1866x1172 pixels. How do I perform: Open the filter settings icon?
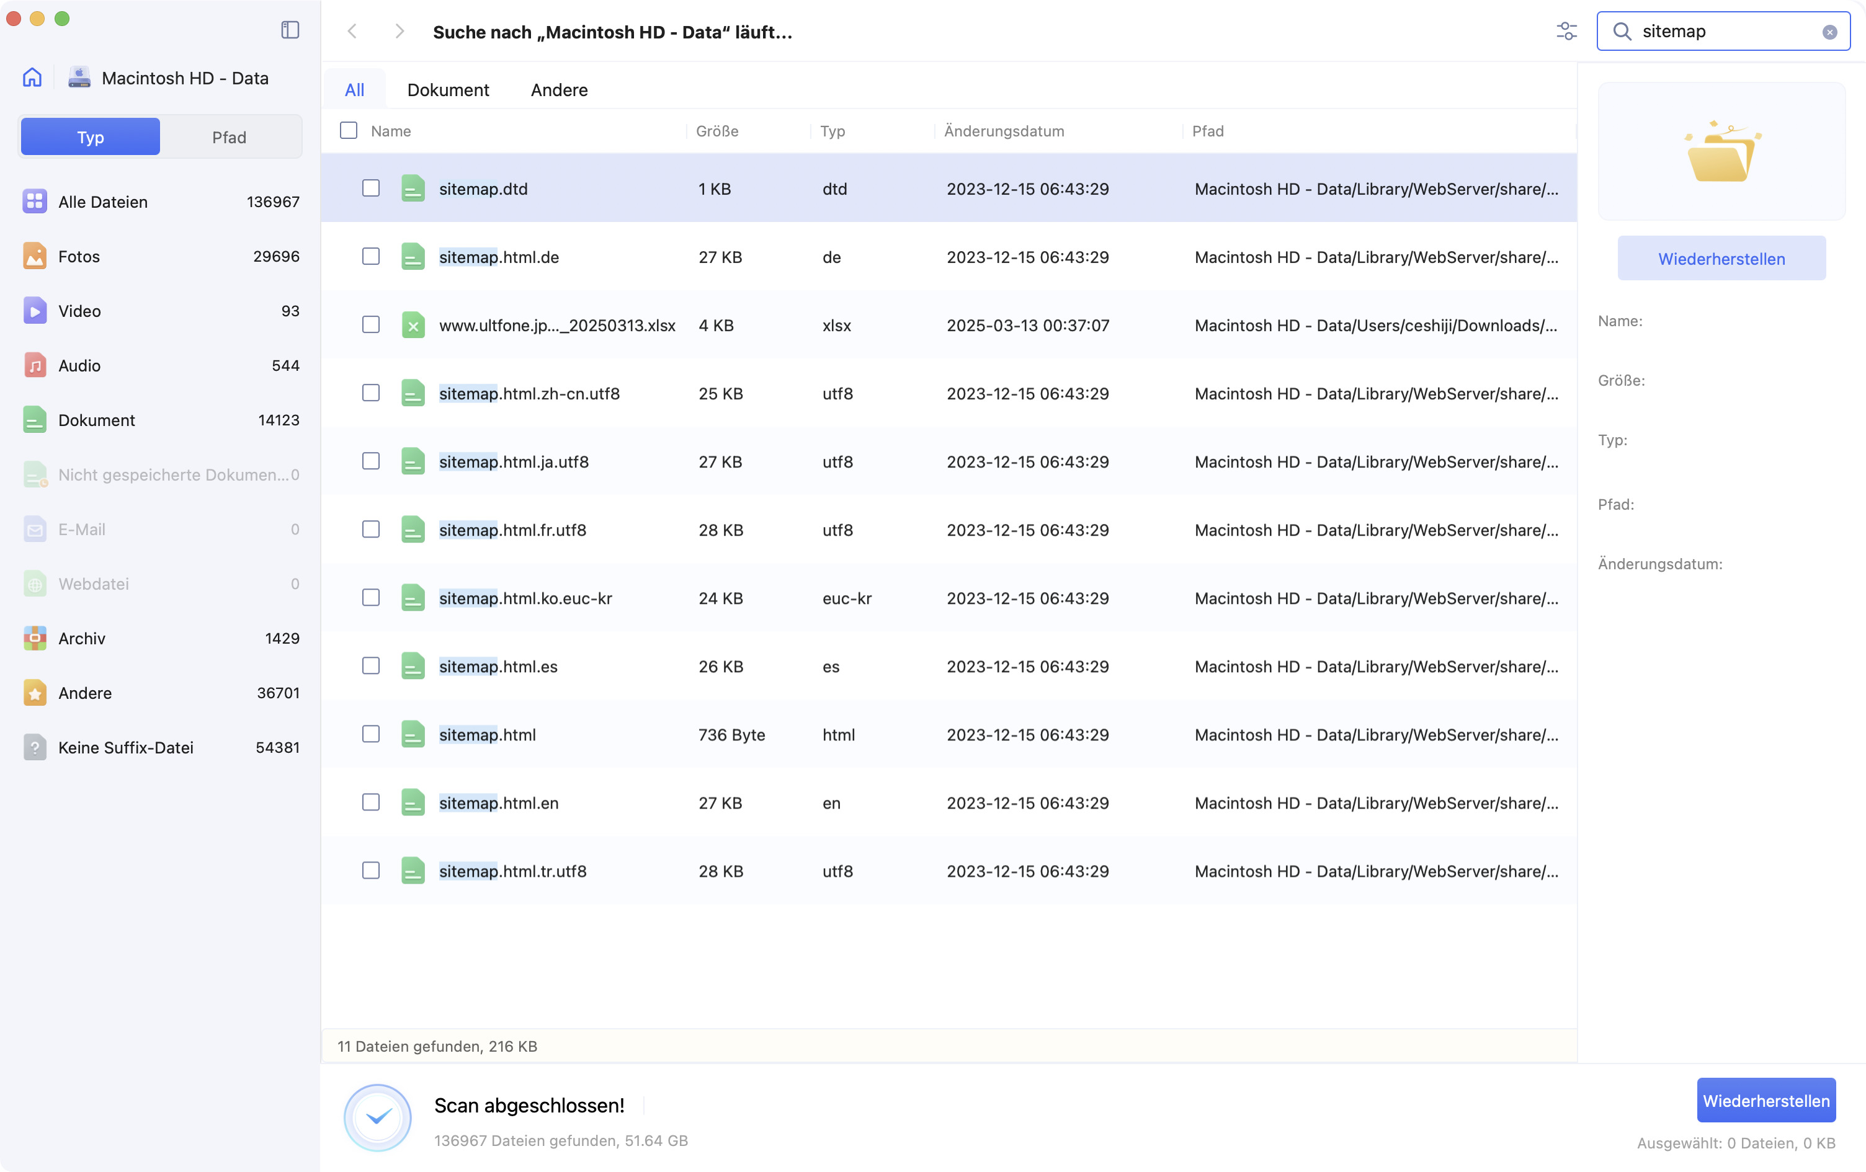pos(1566,31)
